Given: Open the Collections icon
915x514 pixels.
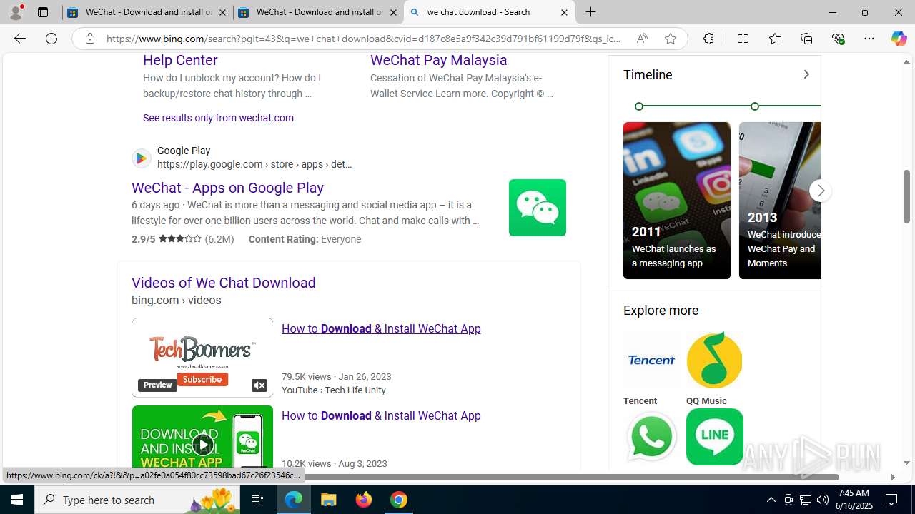Looking at the screenshot, I should (x=806, y=39).
